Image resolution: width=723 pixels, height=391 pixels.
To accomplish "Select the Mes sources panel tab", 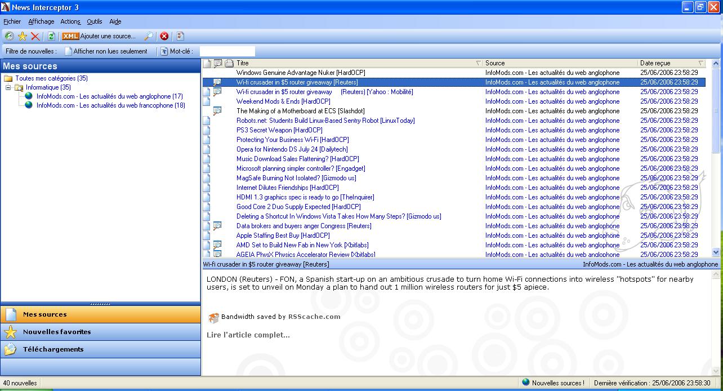I will [x=101, y=314].
